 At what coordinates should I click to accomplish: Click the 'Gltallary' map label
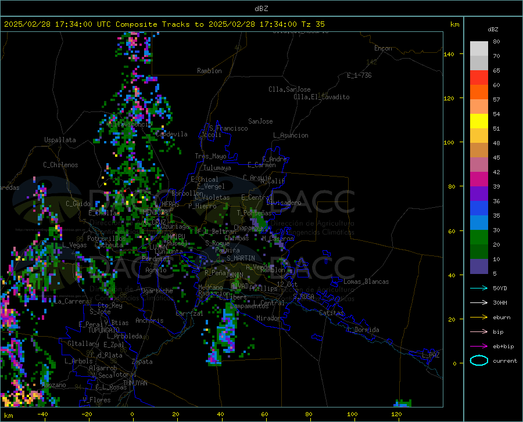[83, 344]
